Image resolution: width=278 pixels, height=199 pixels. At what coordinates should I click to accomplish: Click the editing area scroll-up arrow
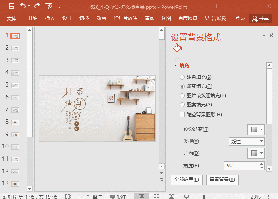162,30
